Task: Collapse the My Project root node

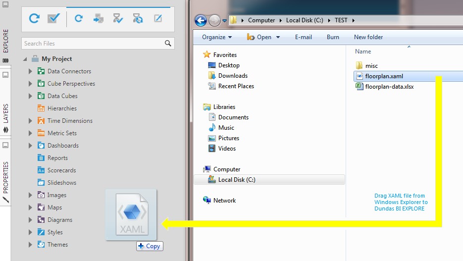Action: [x=25, y=59]
